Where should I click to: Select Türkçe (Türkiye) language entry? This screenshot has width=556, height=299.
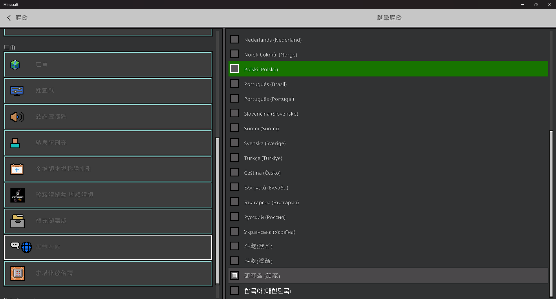pos(263,158)
